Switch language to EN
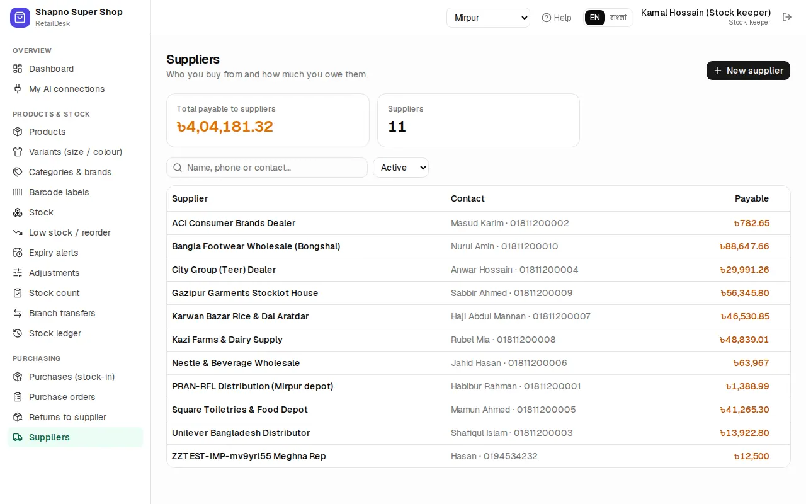This screenshot has height=504, width=806. (x=595, y=18)
